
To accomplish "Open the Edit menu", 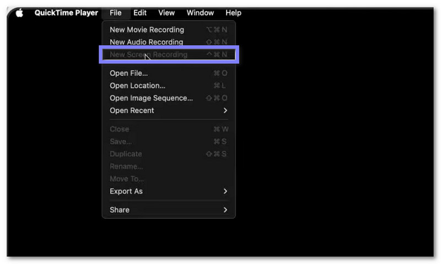I will 140,13.
